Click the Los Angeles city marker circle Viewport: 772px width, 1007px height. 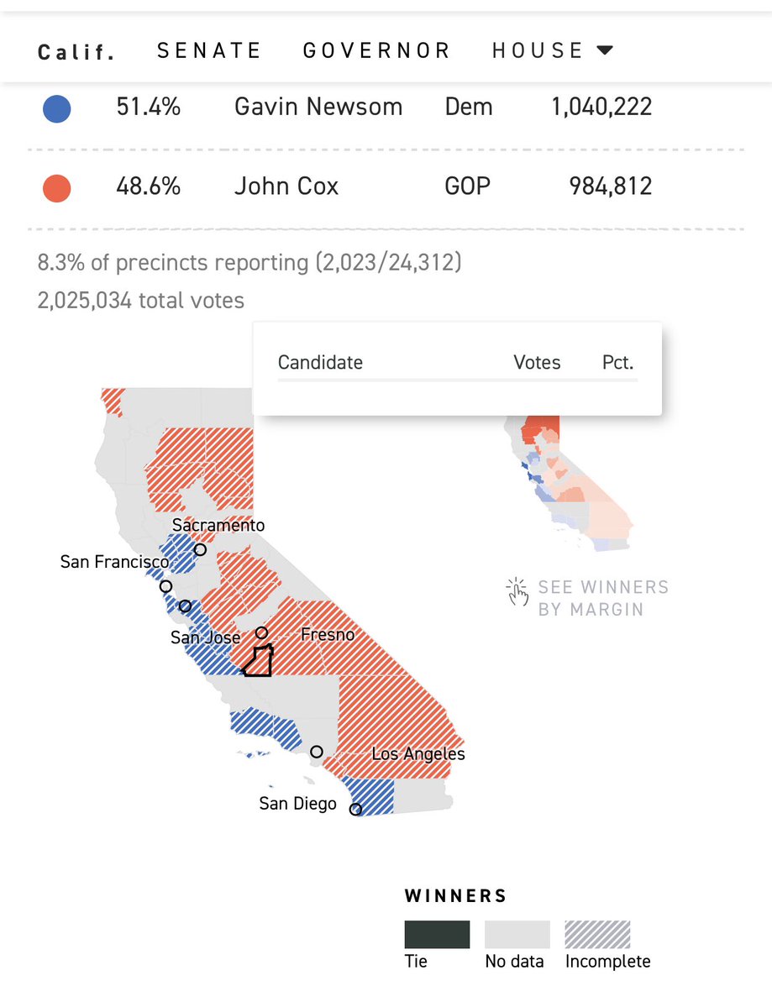point(317,752)
